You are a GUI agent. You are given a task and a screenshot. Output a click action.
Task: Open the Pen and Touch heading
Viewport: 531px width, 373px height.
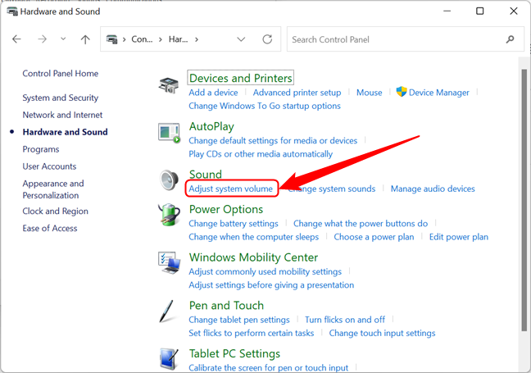(226, 306)
